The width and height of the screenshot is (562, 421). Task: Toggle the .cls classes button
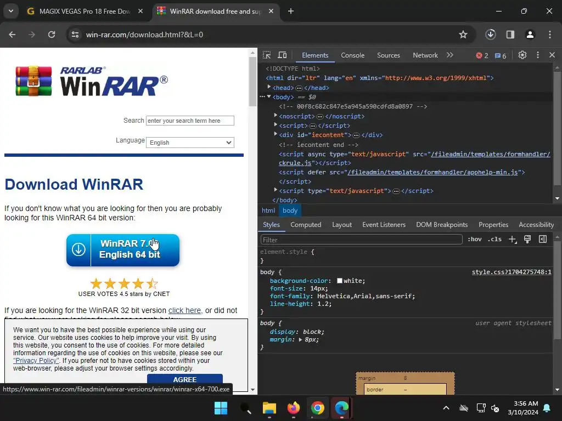pos(494,239)
